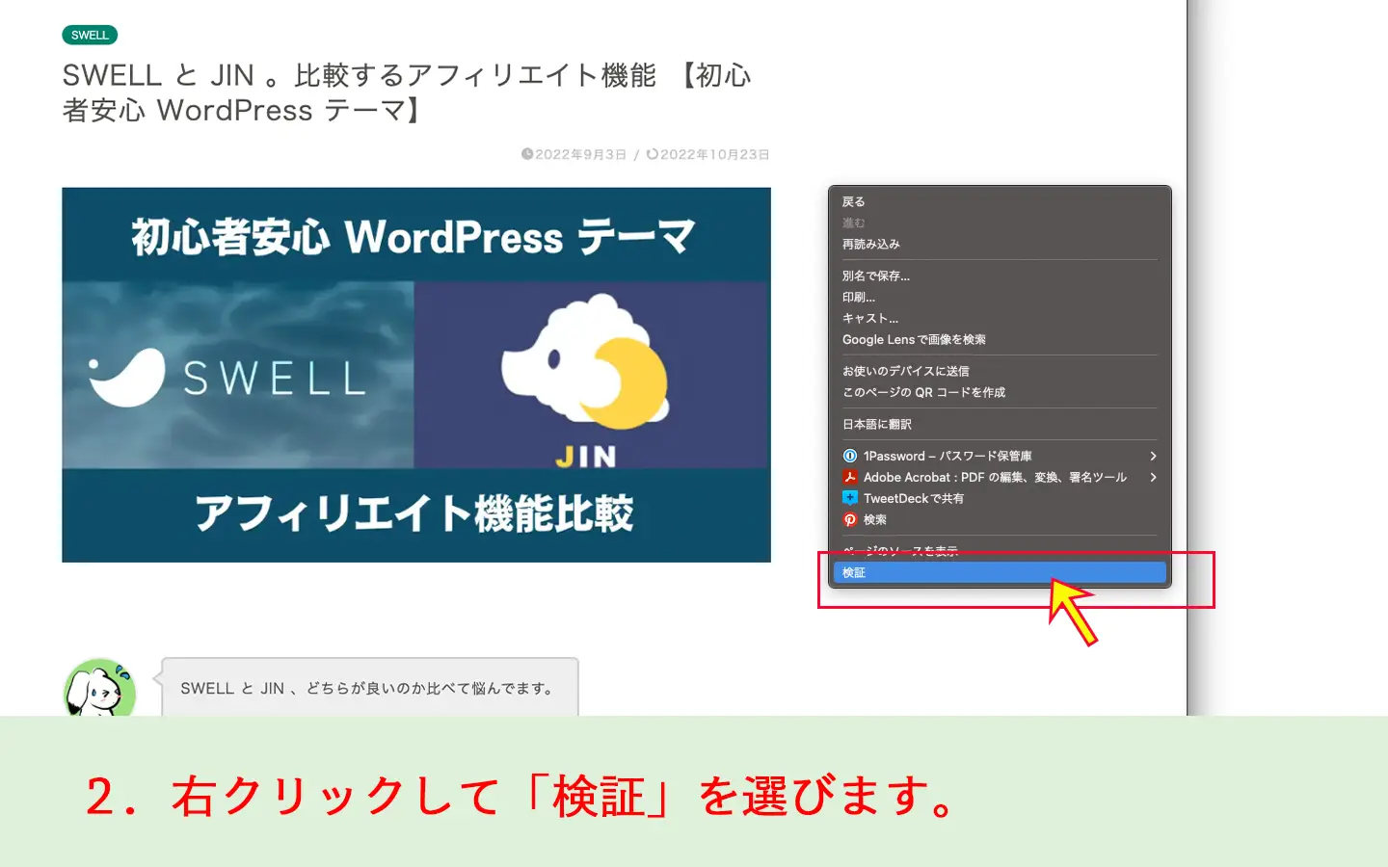Viewport: 1388px width, 867px height.
Task: Select the Pinterest 検索 menu entry
Action: (x=1000, y=520)
